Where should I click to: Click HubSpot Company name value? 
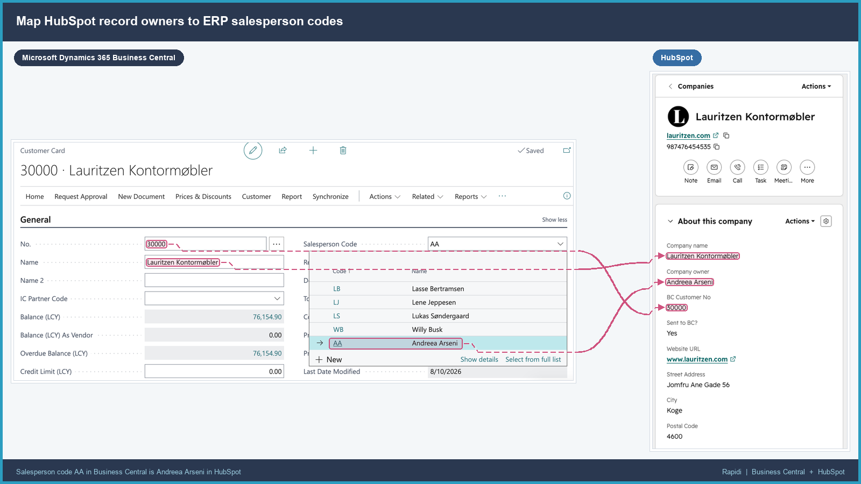pos(703,256)
